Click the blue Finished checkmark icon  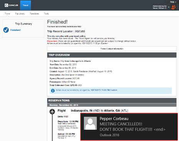coord(6,30)
